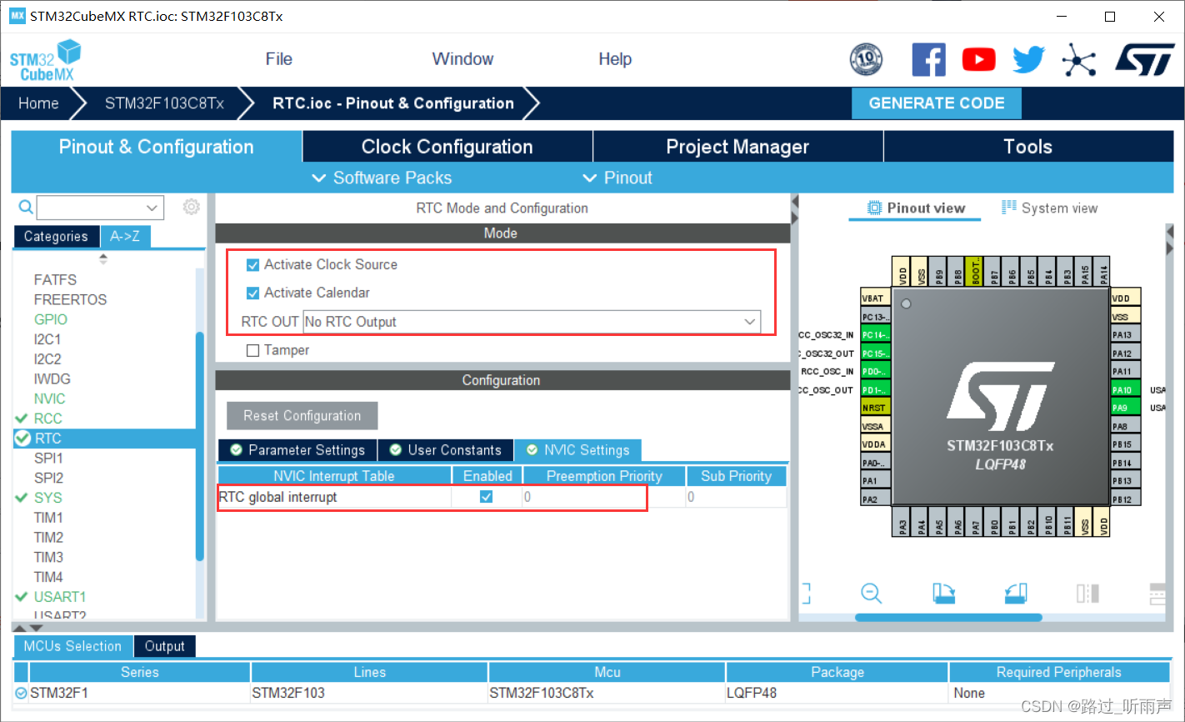The height and width of the screenshot is (722, 1185).
Task: Zoom out the pinout view
Action: click(871, 593)
